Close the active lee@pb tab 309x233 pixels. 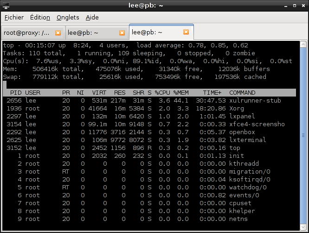pyautogui.click(x=186, y=32)
